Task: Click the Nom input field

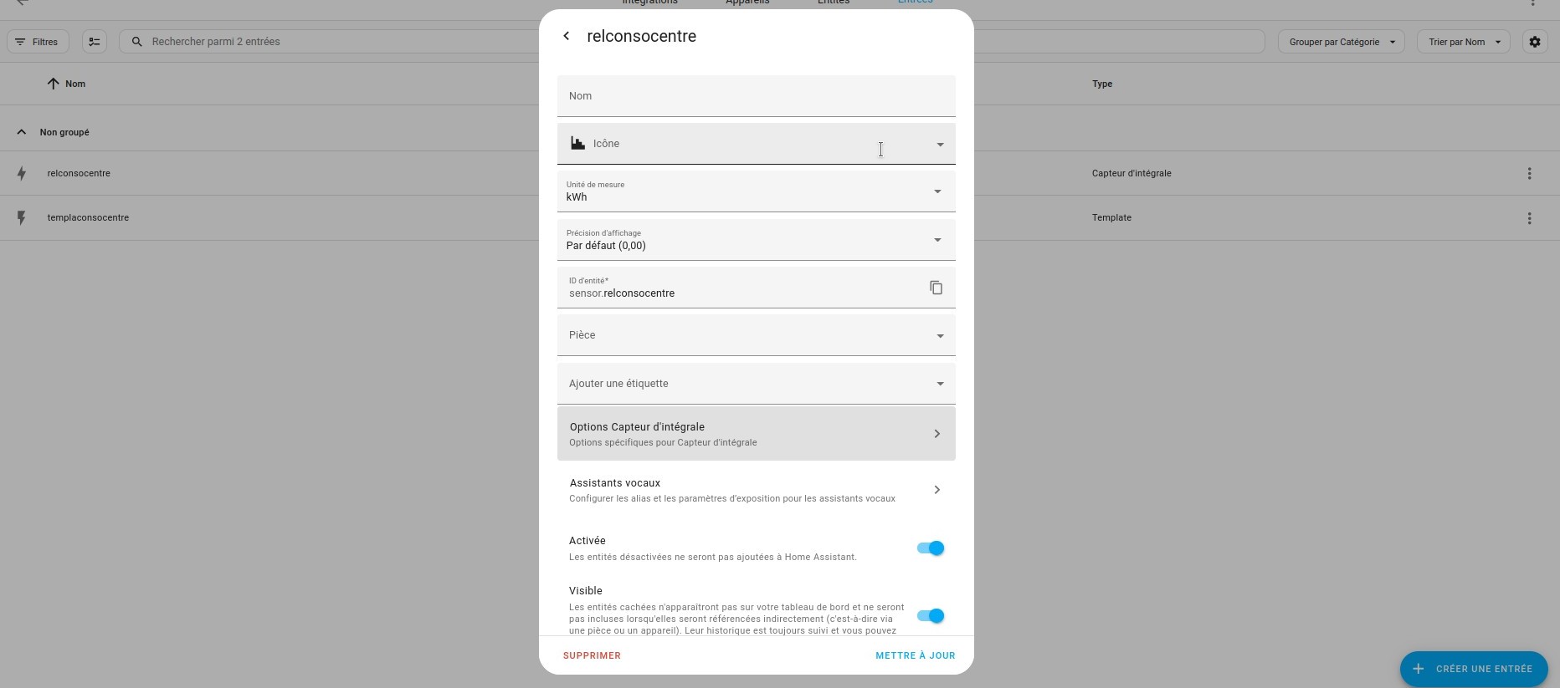Action: click(x=757, y=96)
